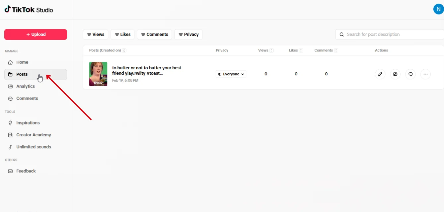
Task: Click the search for post description field
Action: (x=392, y=35)
